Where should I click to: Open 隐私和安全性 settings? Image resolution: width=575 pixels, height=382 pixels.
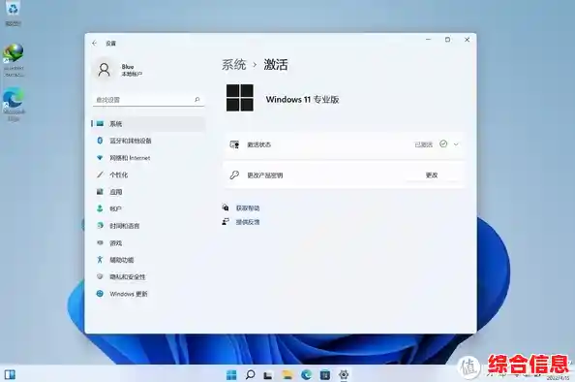[x=148, y=277]
